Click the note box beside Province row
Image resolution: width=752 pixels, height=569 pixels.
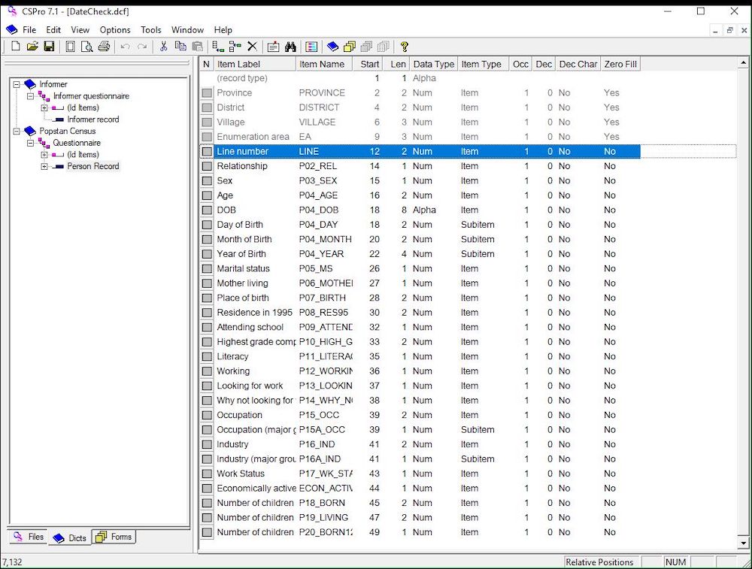click(207, 93)
